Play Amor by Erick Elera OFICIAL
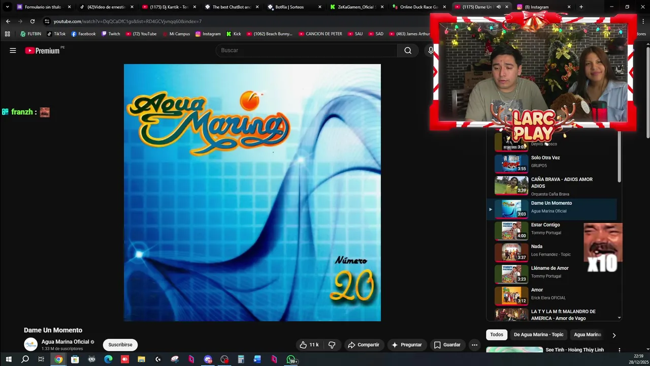The height and width of the screenshot is (366, 650). pyautogui.click(x=552, y=295)
